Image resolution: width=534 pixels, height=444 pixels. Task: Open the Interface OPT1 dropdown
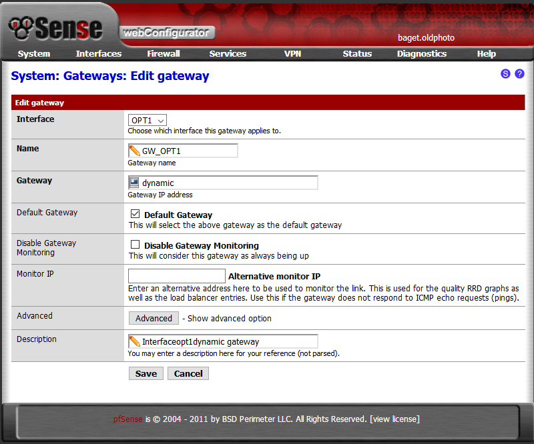[x=147, y=121]
